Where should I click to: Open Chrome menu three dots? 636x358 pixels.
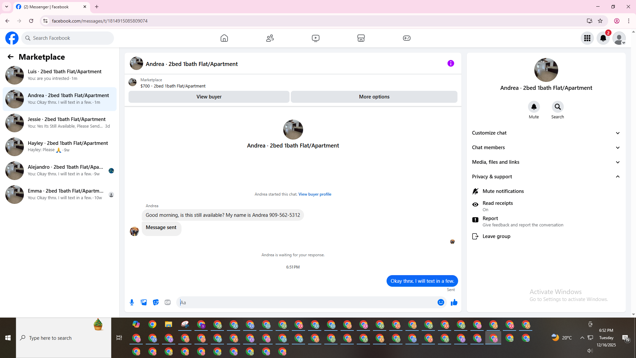coord(629,21)
